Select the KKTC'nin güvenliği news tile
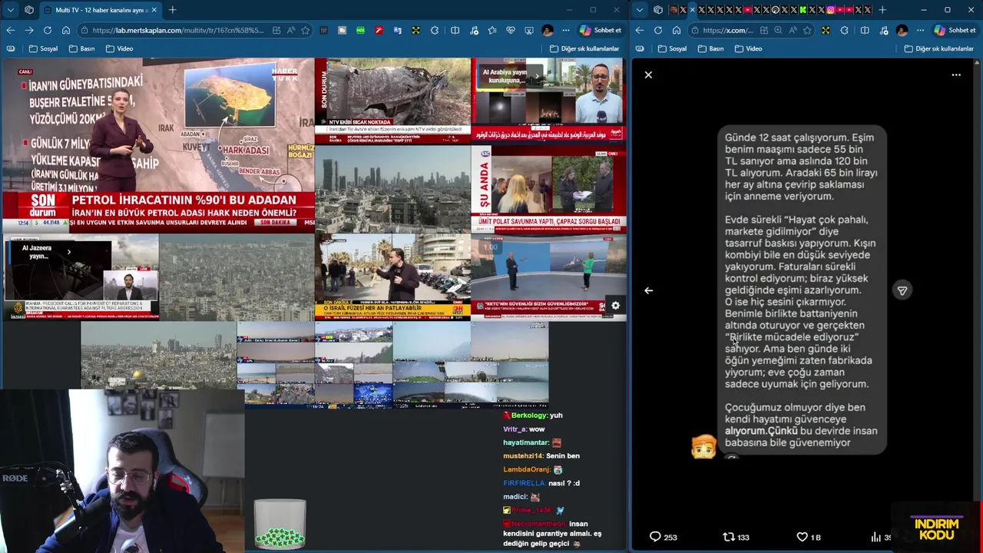Image resolution: width=983 pixels, height=553 pixels. pos(548,277)
